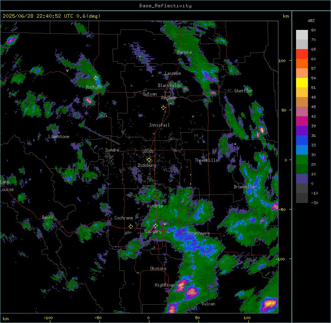Click the Banff town label
Screen dimensions: 331x323
click(x=48, y=218)
